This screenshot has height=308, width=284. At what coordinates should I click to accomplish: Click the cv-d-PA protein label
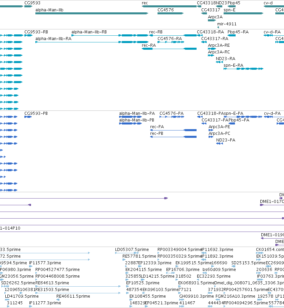coord(272,113)
